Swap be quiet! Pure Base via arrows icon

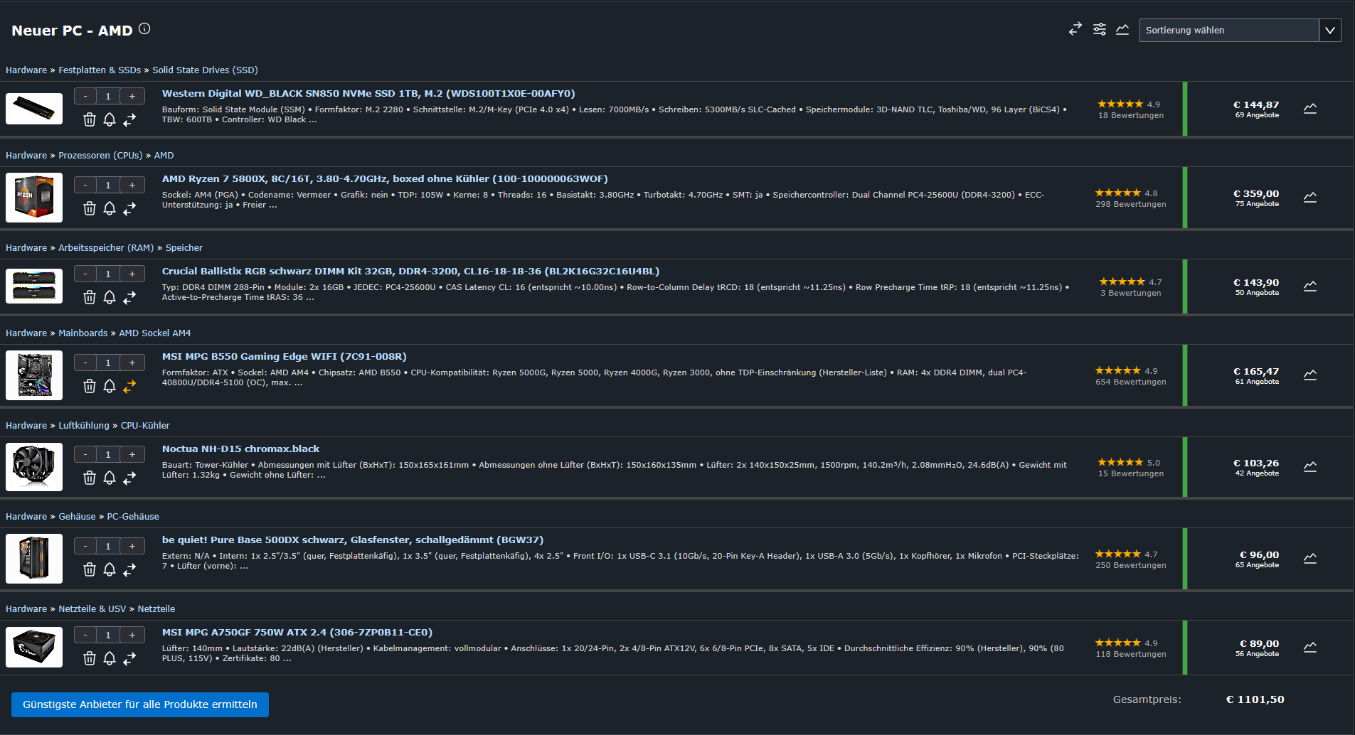129,570
